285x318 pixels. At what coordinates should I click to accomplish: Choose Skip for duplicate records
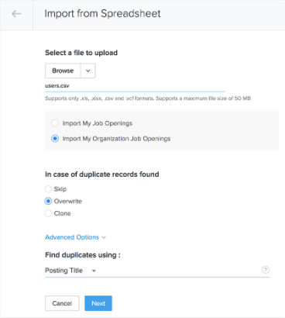pyautogui.click(x=48, y=189)
